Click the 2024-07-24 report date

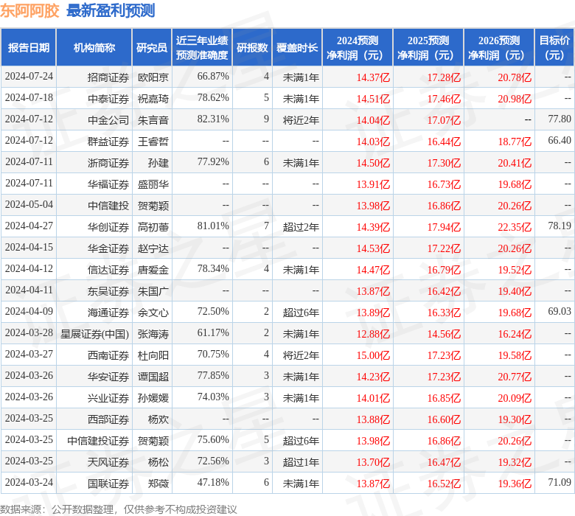[29, 76]
